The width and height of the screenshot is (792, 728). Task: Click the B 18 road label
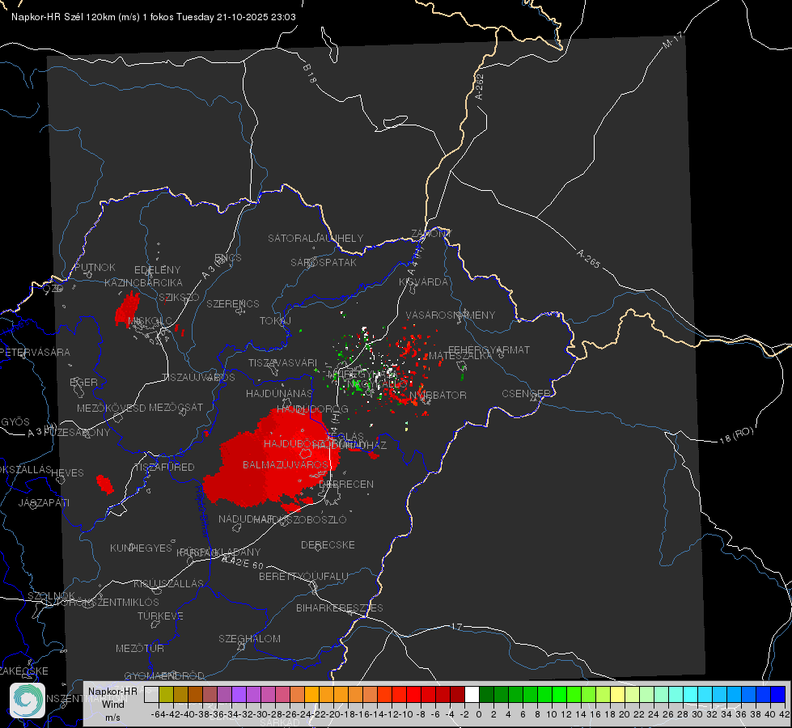tap(310, 74)
